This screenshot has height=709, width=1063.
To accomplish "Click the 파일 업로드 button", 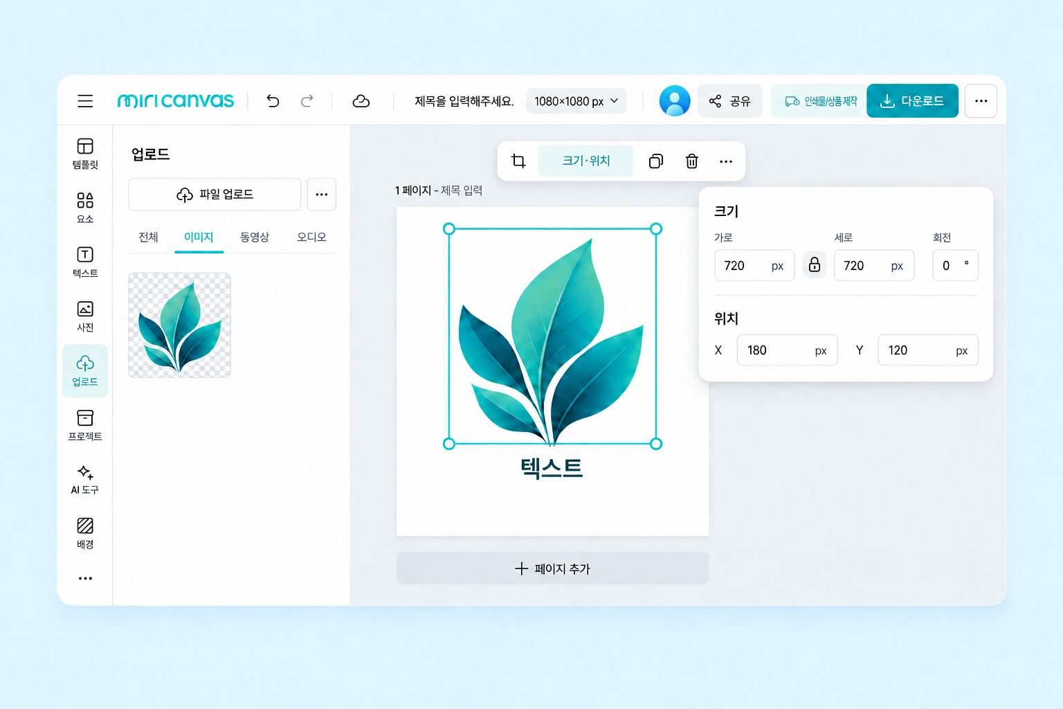I will (215, 195).
